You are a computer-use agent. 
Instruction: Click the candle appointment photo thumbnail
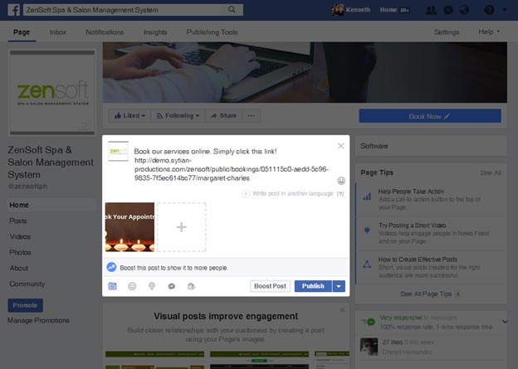click(129, 227)
